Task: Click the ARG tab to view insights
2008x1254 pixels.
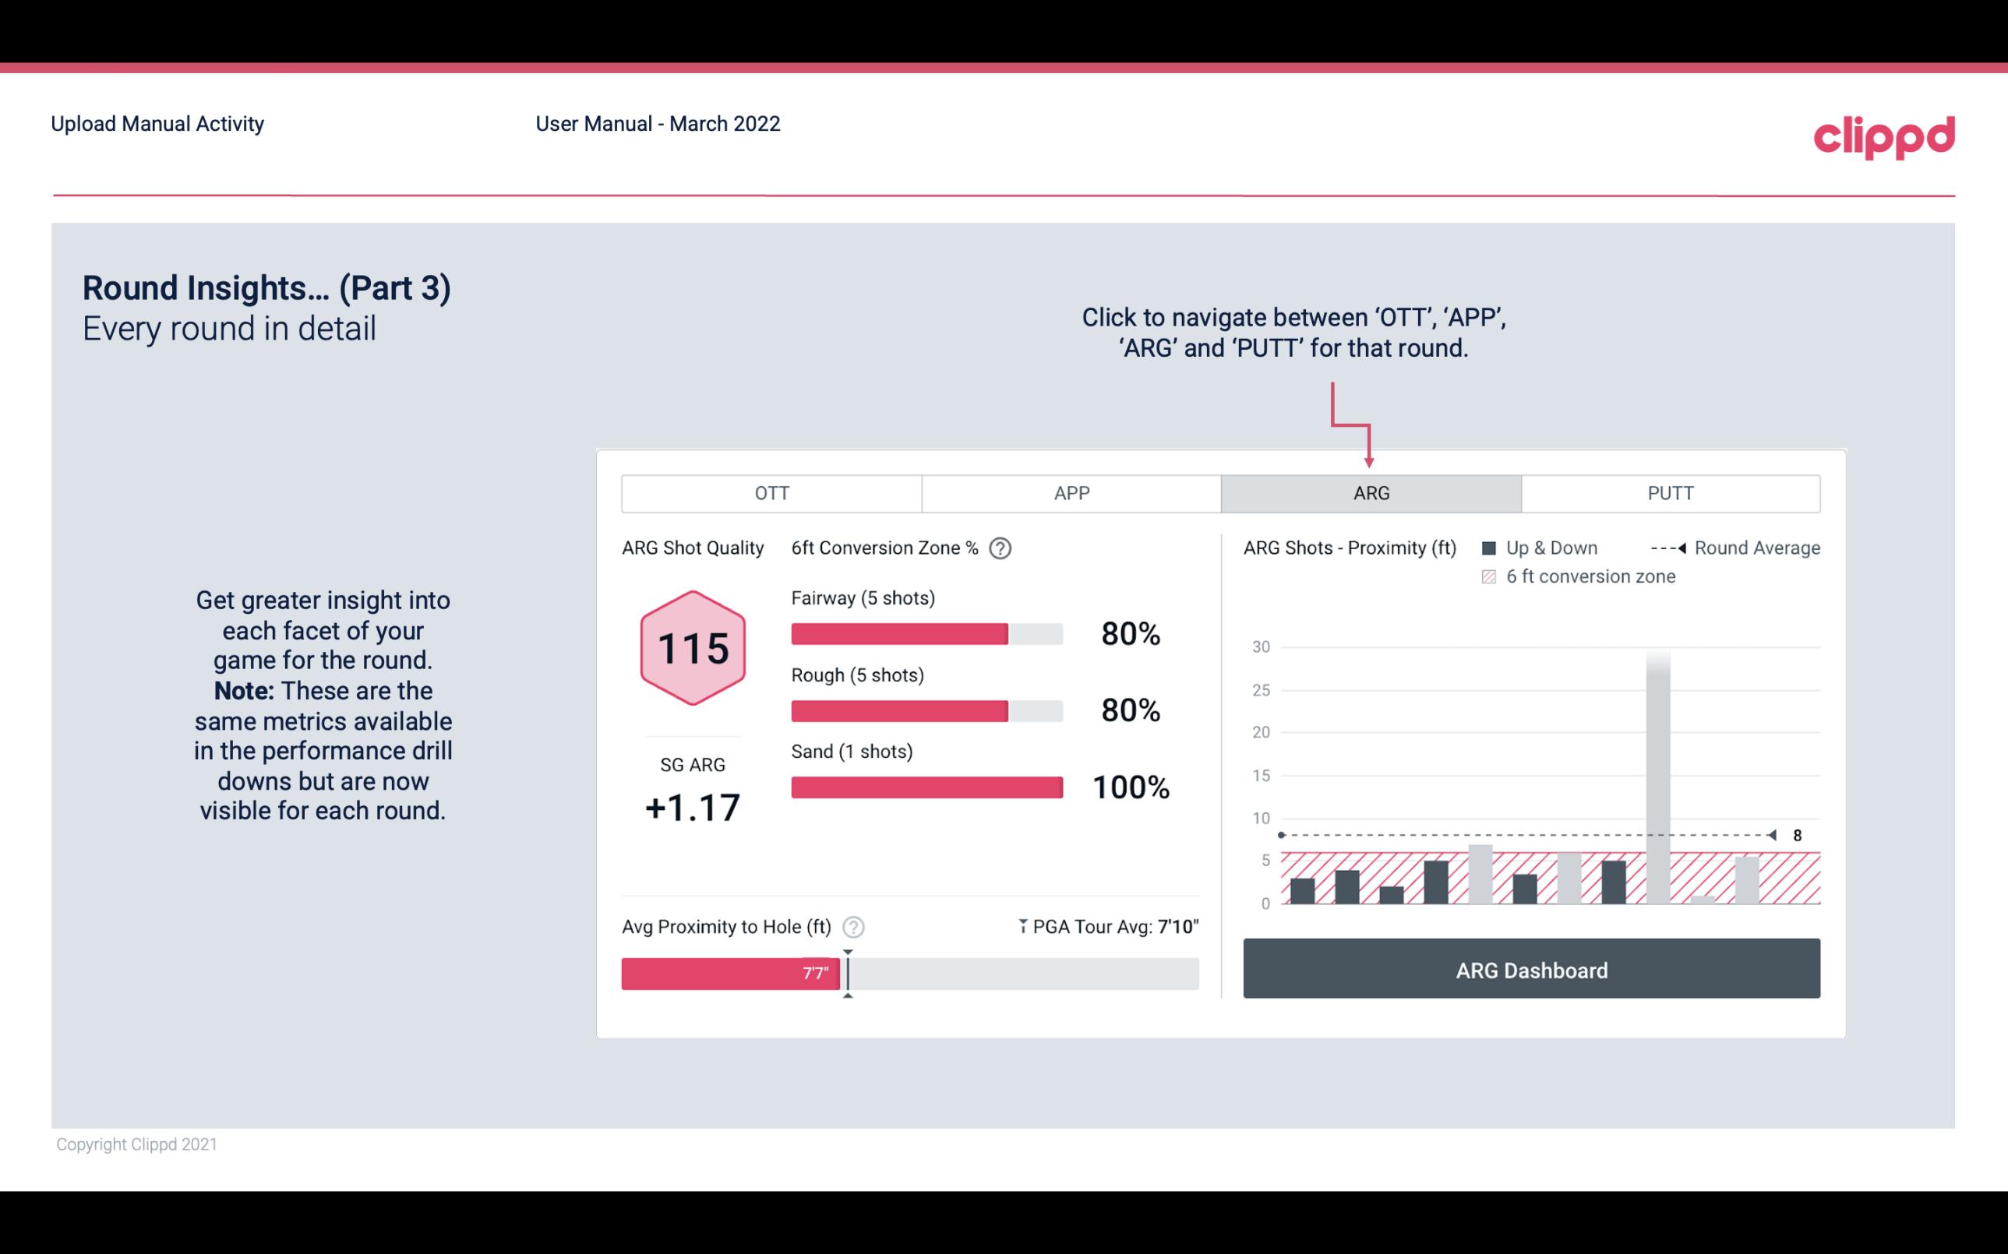Action: (x=1368, y=494)
